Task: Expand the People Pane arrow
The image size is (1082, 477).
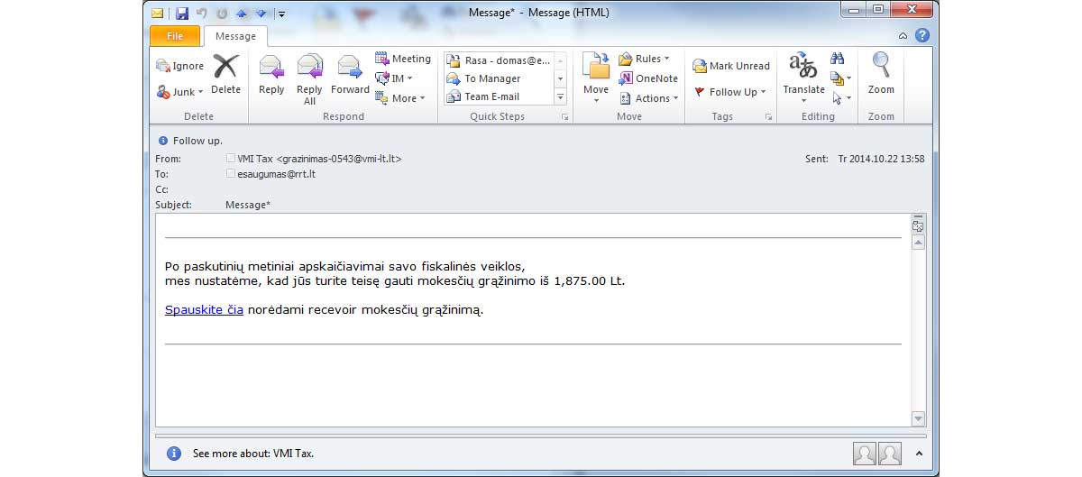Action: 919,454
